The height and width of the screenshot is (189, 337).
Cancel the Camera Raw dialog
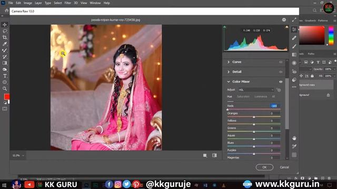(284, 167)
